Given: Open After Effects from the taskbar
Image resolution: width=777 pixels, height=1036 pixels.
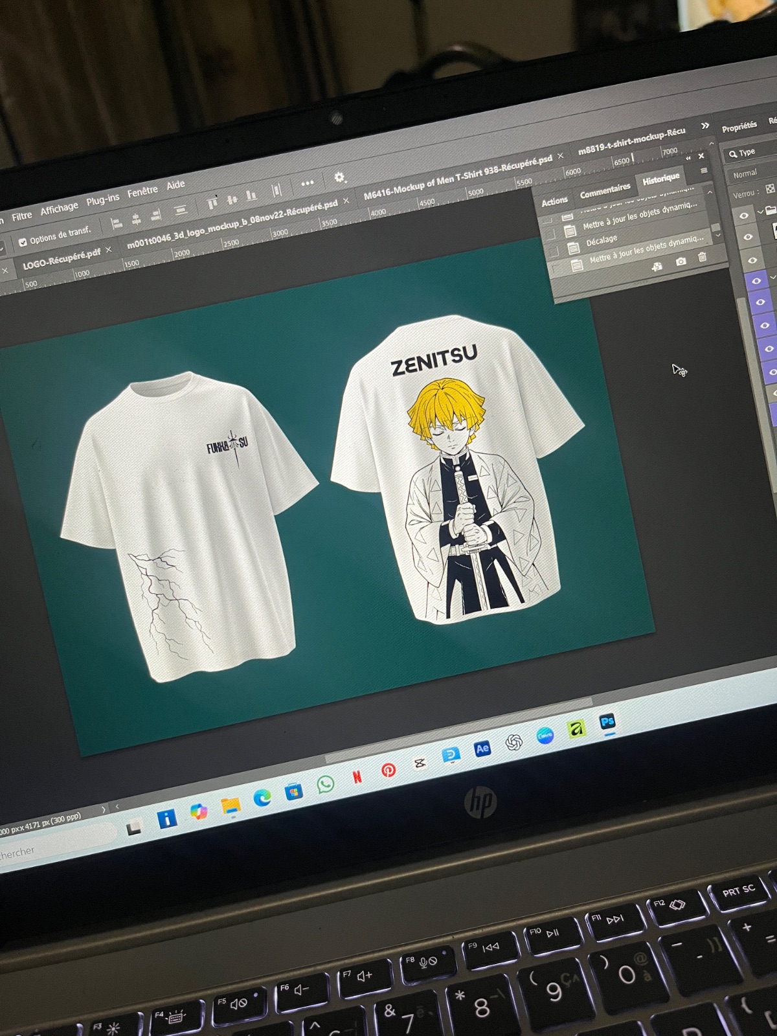Looking at the screenshot, I should (482, 749).
